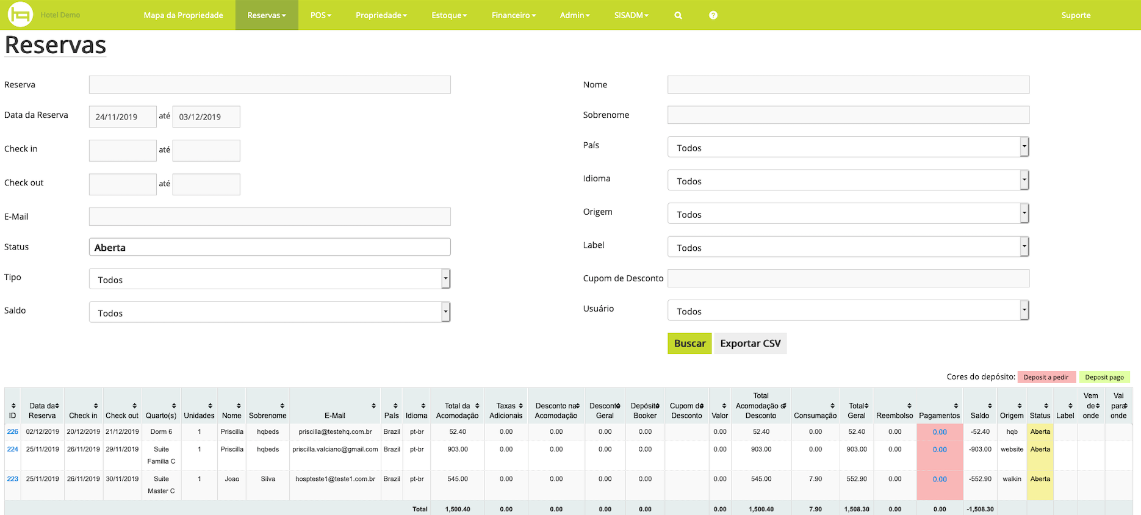This screenshot has width=1141, height=515.
Task: Sort by Data da Reserva column
Action: 43,406
